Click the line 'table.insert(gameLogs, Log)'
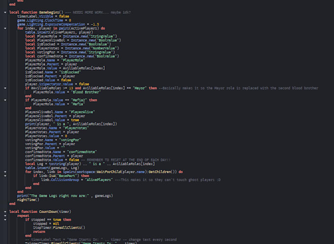 (x=52, y=168)
